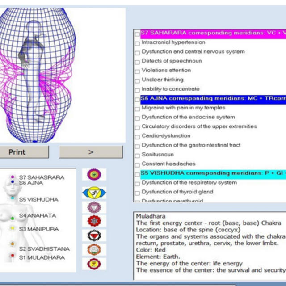Click the Print button
Viewport: 286px width, 286px height.
[24, 152]
